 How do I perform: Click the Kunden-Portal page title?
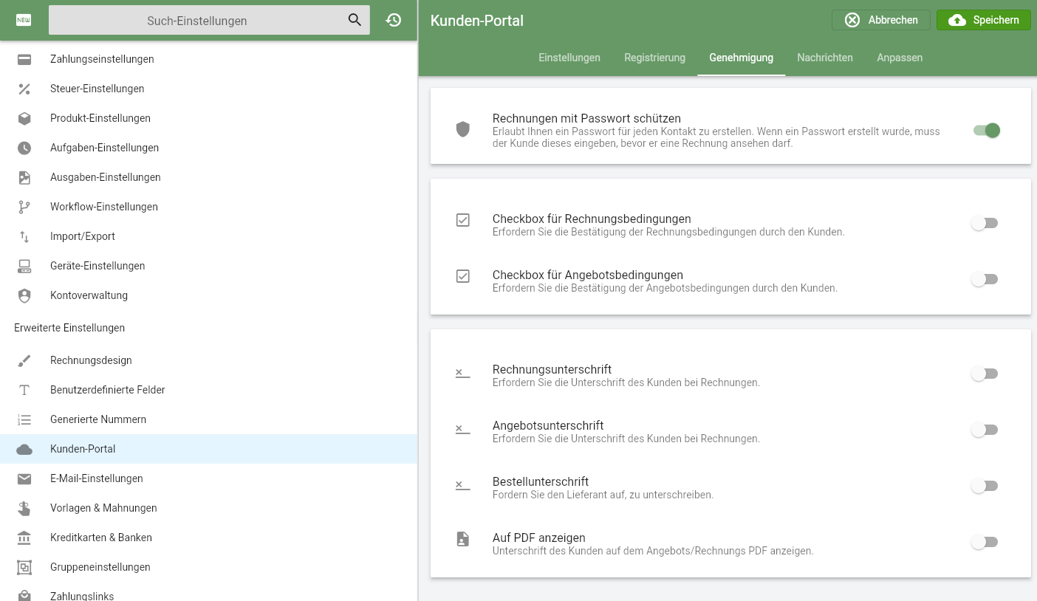(477, 21)
